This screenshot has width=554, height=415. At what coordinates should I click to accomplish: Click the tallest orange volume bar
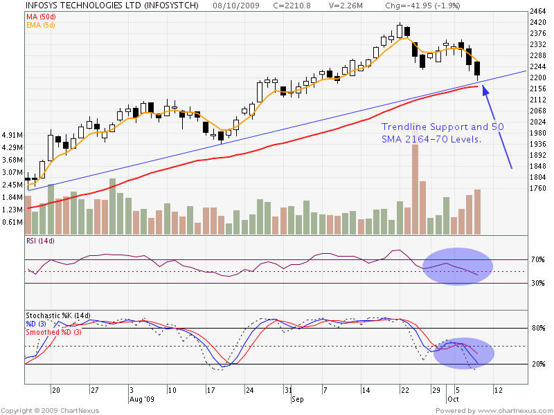(414, 187)
